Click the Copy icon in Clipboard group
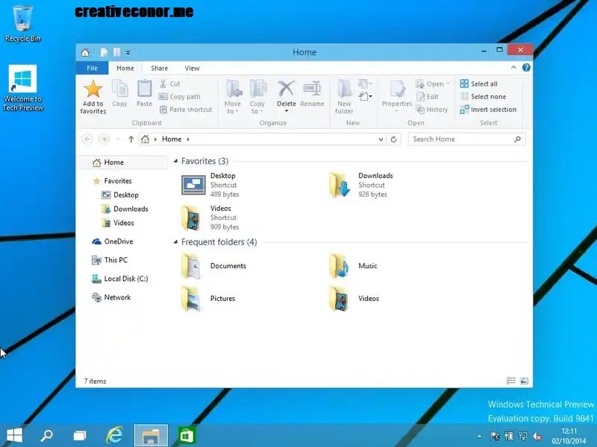Image resolution: width=597 pixels, height=447 pixels. 119,89
